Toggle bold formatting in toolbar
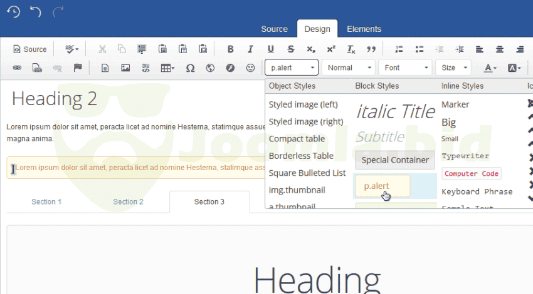This screenshot has height=294, width=533. (x=231, y=49)
